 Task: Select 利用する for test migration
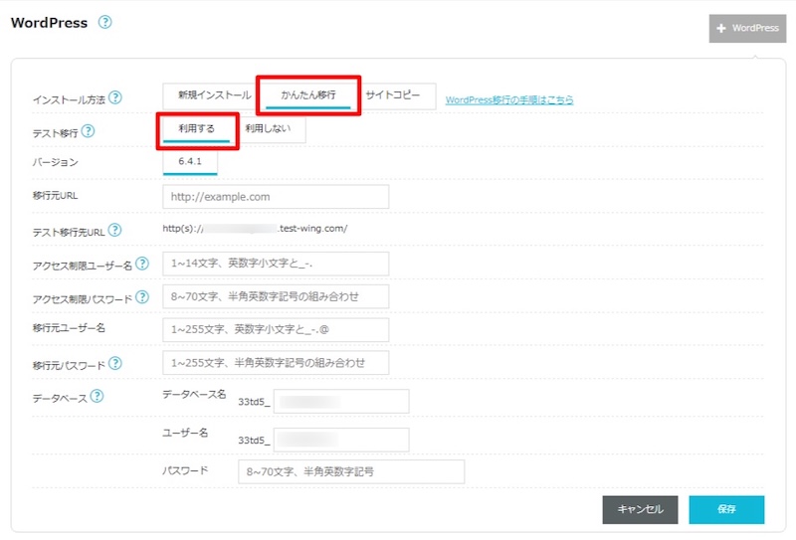coord(197,129)
